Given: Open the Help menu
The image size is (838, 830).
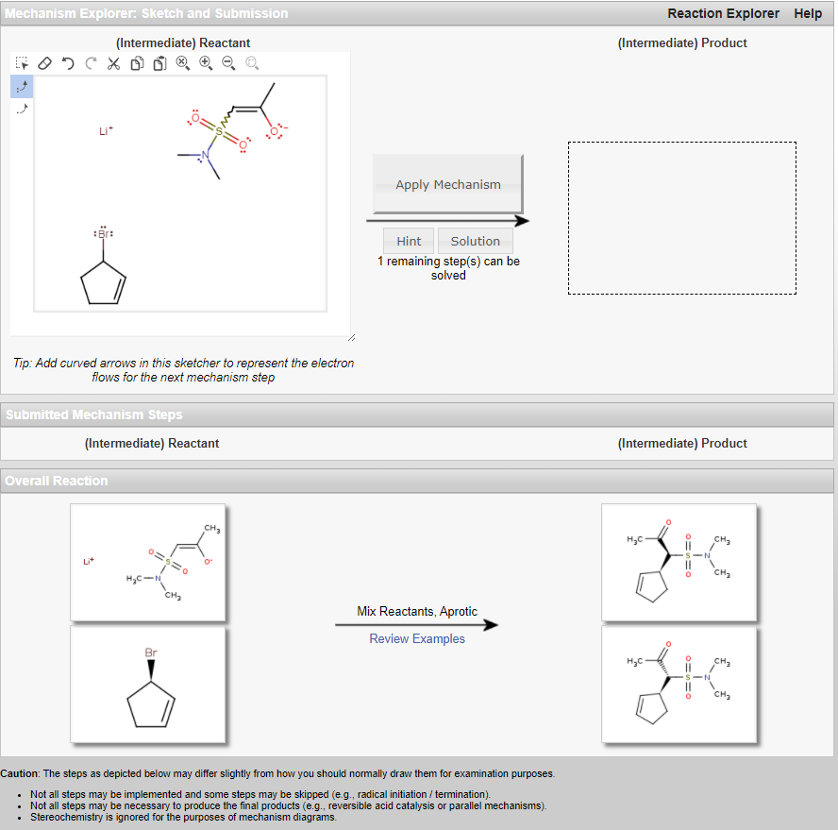Looking at the screenshot, I should point(808,13).
